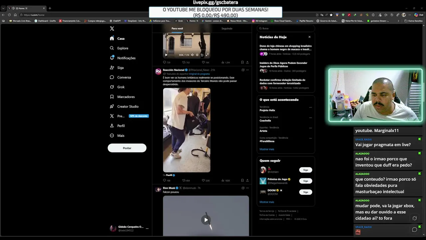Open more options for Arteta trend
The width and height of the screenshot is (426, 240).
tap(311, 128)
